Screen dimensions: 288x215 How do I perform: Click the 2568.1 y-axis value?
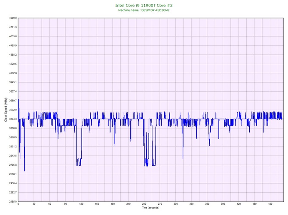point(13,174)
